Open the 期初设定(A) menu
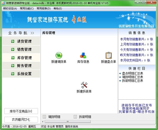 pos(10,9)
